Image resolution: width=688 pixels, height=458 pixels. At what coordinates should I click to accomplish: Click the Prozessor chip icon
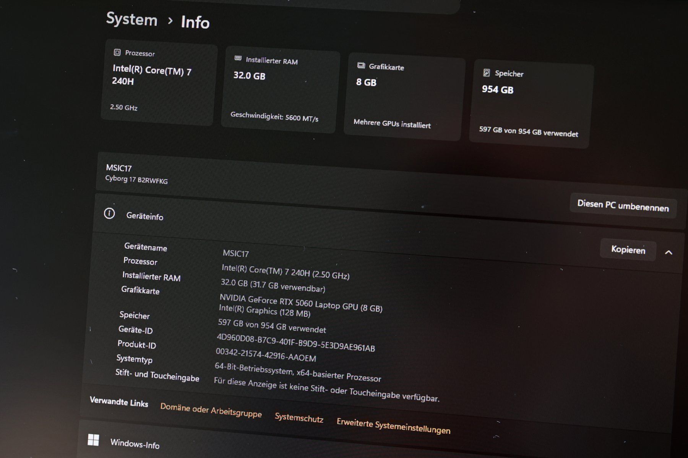coord(117,52)
